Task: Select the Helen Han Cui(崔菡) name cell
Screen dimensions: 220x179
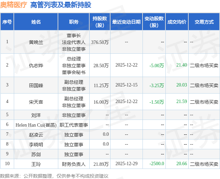Action: pyautogui.click(x=36, y=125)
